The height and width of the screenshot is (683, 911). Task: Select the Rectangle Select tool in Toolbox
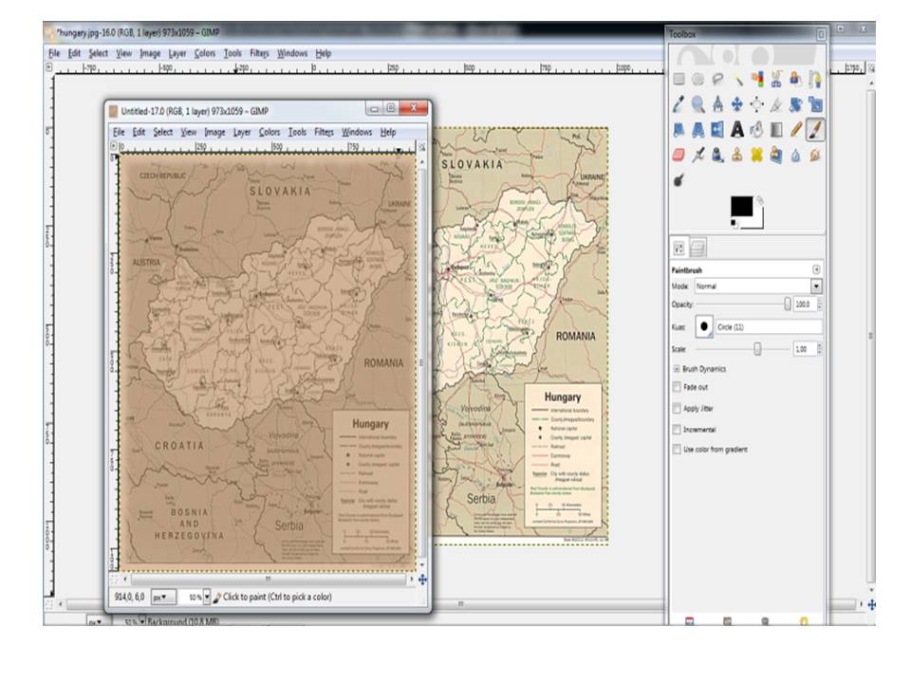[x=679, y=79]
